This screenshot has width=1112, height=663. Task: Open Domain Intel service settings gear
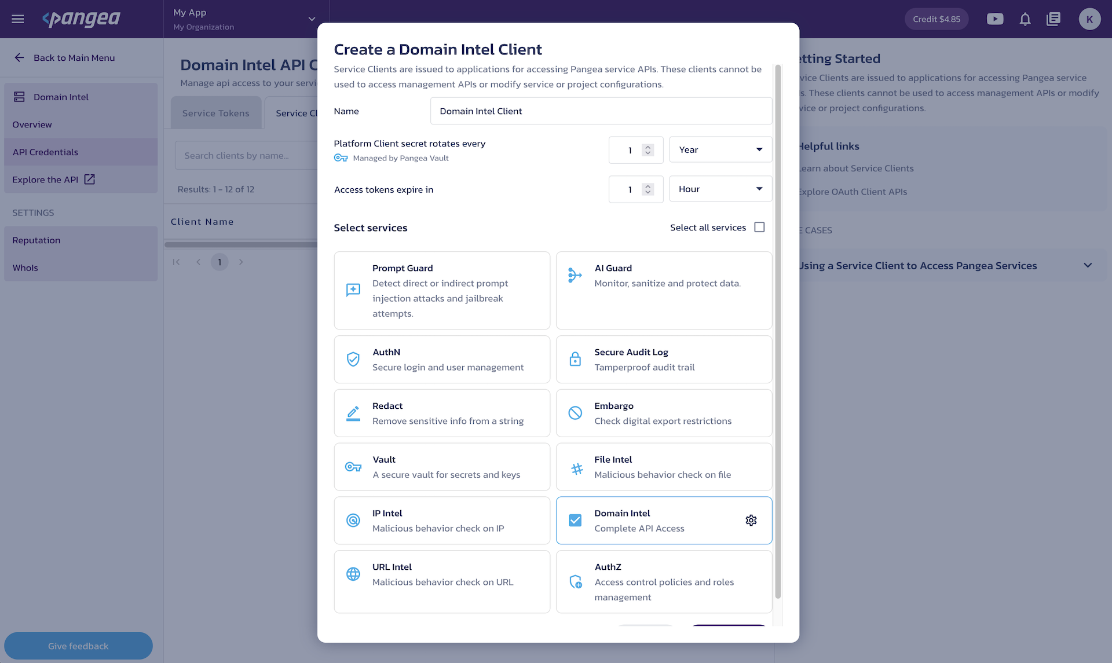tap(751, 521)
